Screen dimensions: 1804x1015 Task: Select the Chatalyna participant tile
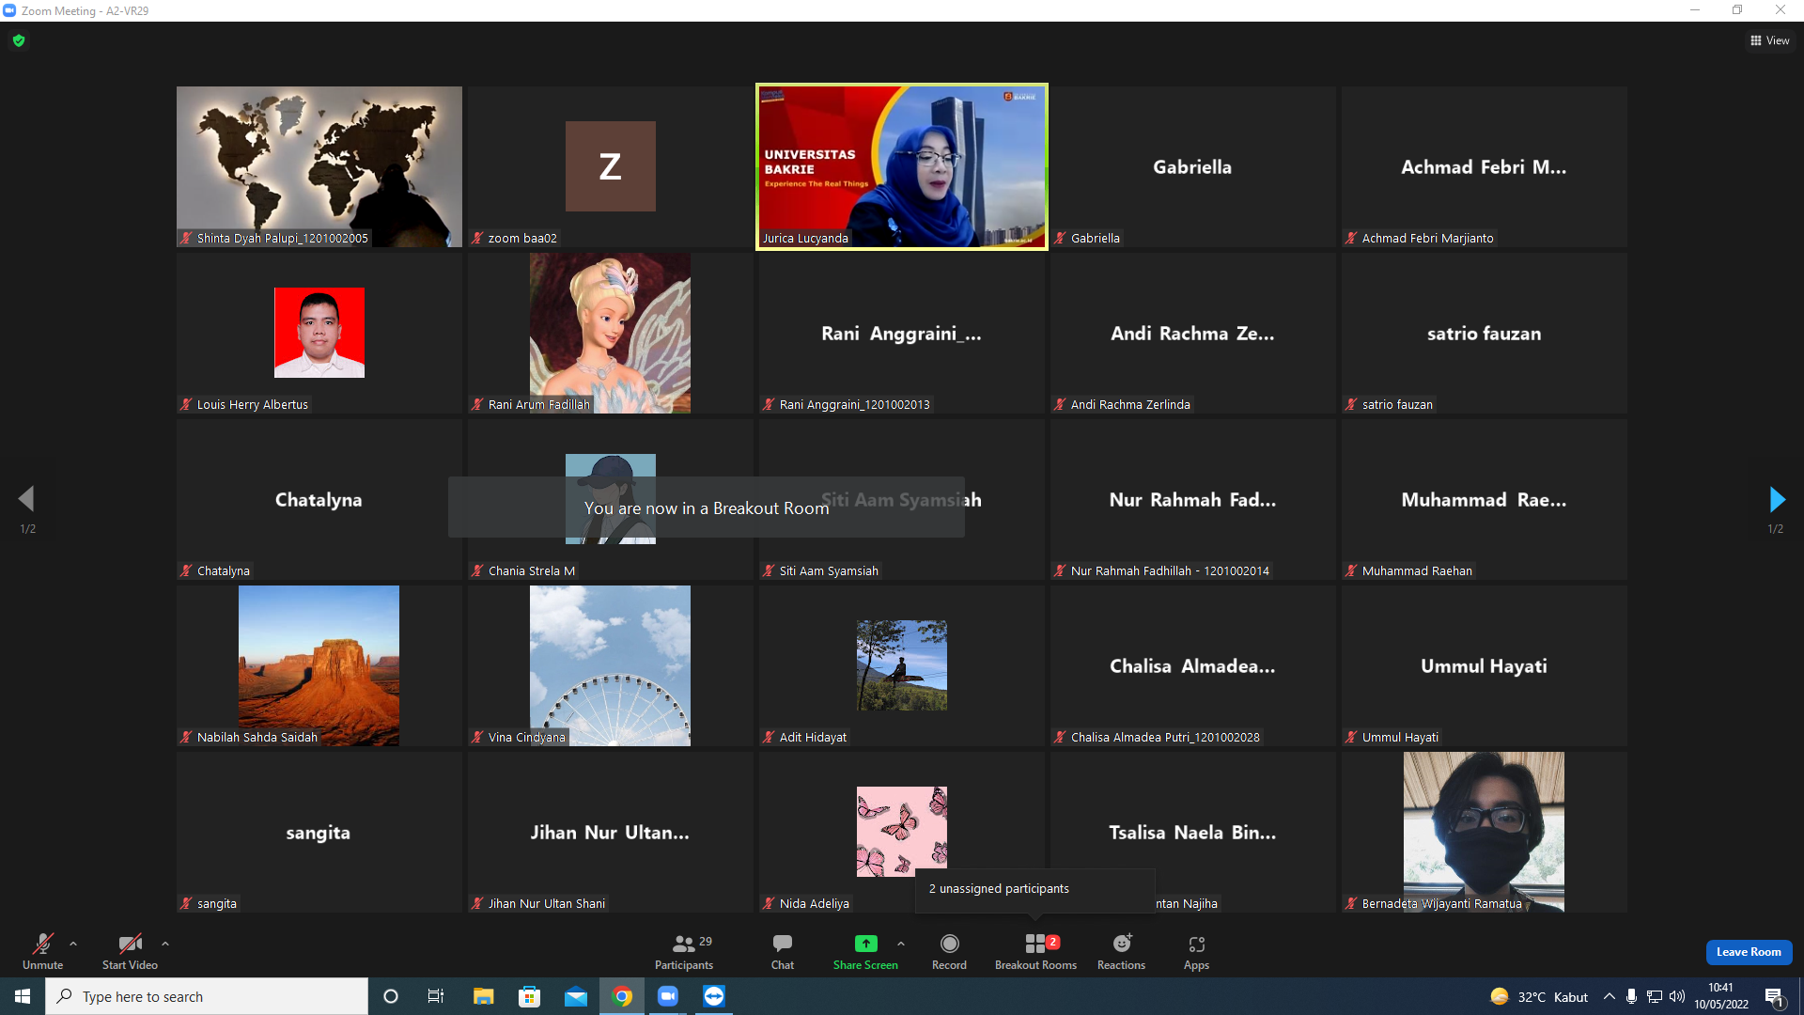319,499
